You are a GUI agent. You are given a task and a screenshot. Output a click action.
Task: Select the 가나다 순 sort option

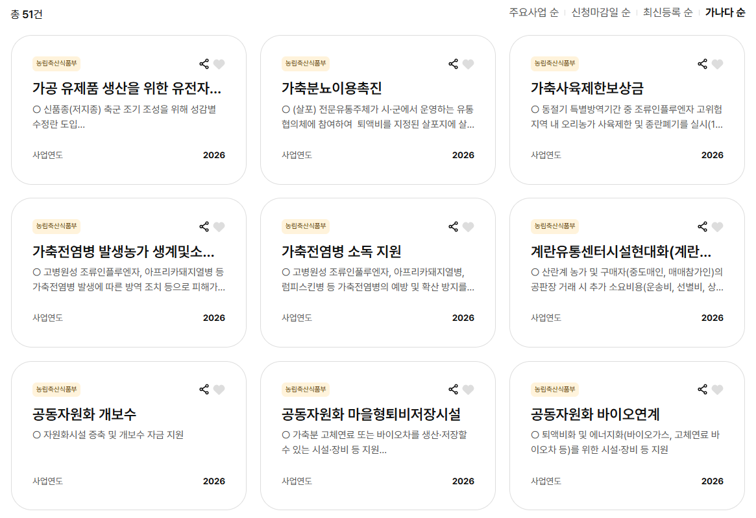[725, 13]
